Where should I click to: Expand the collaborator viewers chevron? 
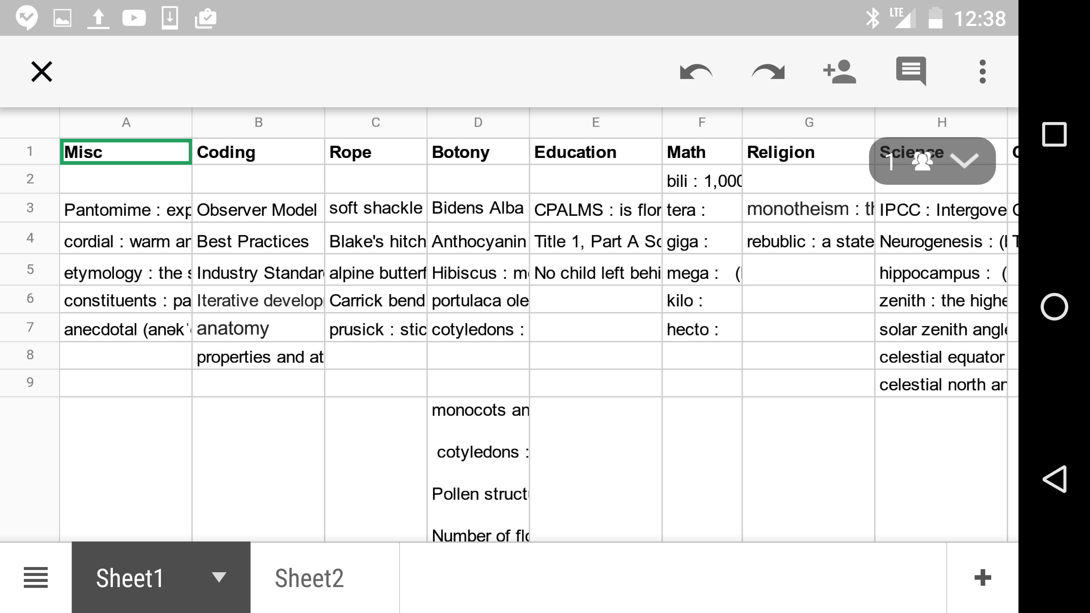pos(964,161)
